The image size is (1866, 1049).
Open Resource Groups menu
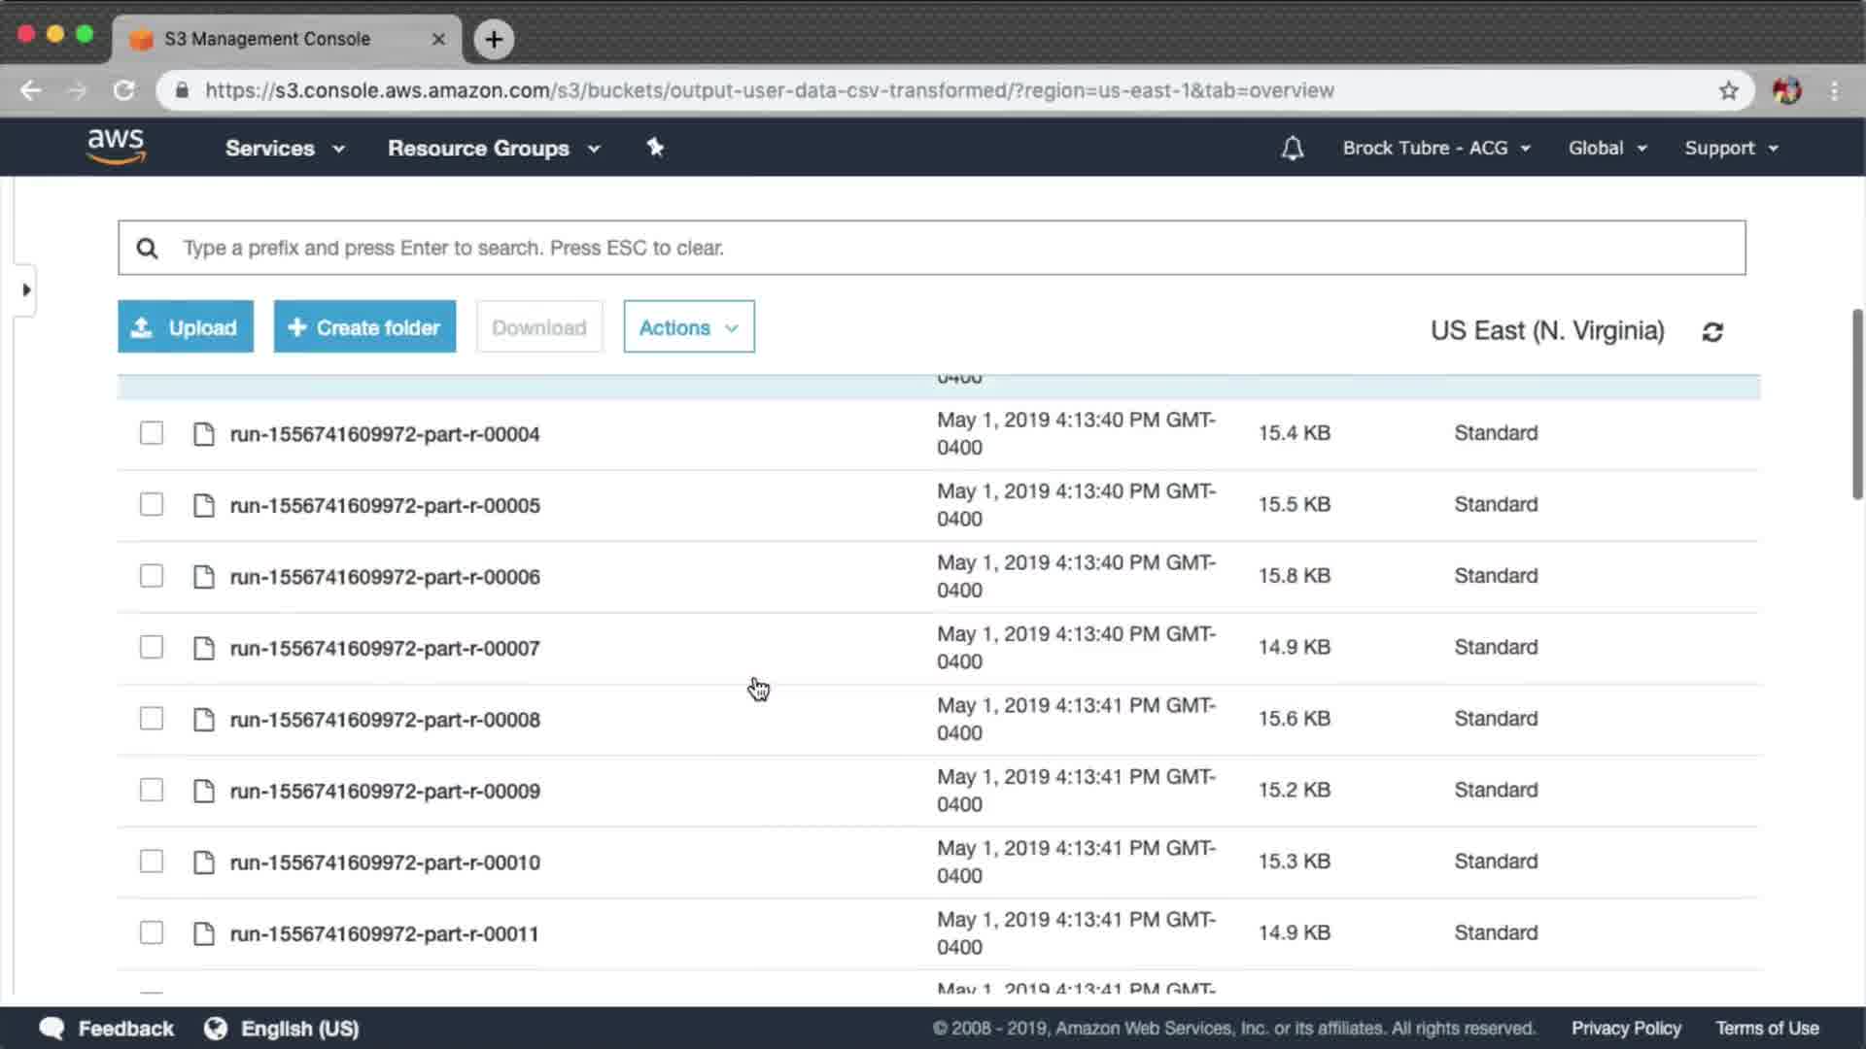point(493,149)
